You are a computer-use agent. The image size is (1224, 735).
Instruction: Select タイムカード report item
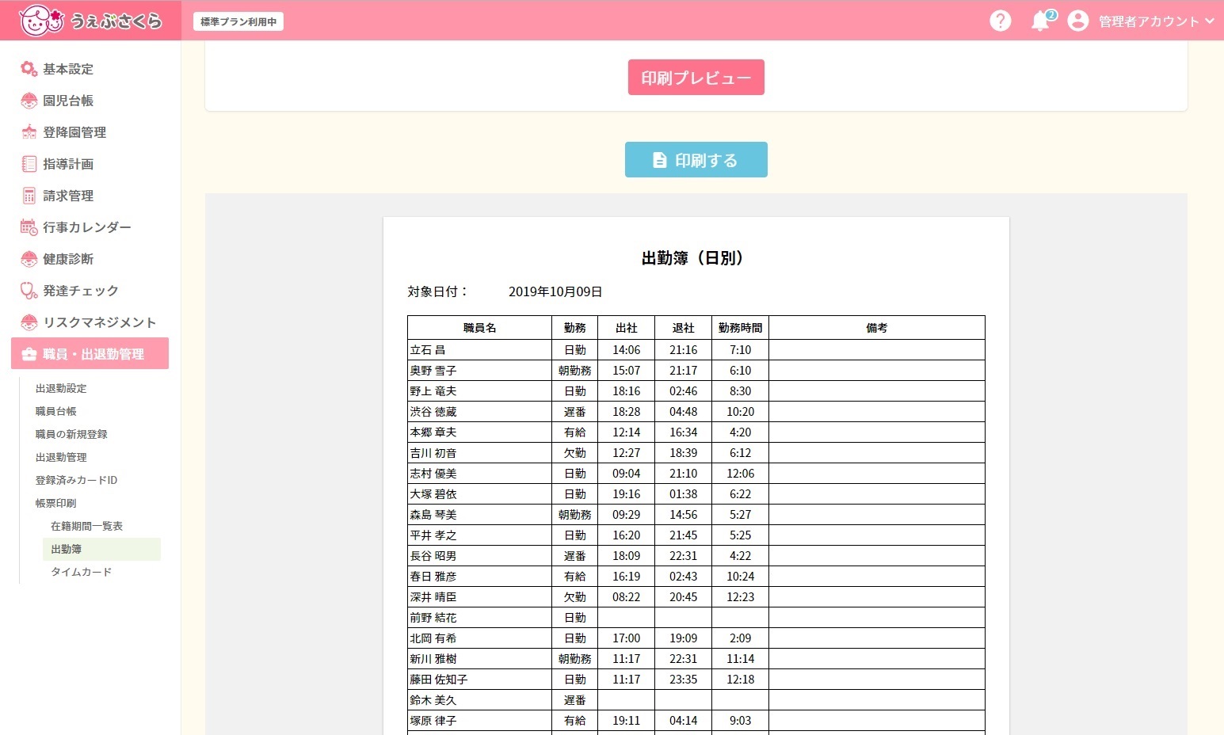tap(81, 572)
